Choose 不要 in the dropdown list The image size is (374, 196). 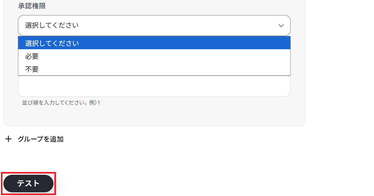click(32, 69)
